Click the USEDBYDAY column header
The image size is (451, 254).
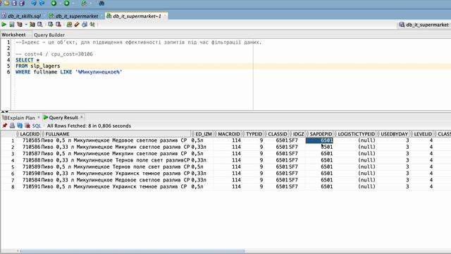click(393, 134)
